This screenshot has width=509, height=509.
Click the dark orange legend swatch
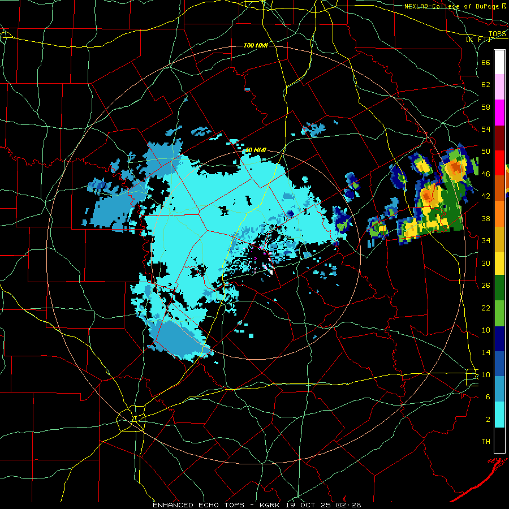499,188
